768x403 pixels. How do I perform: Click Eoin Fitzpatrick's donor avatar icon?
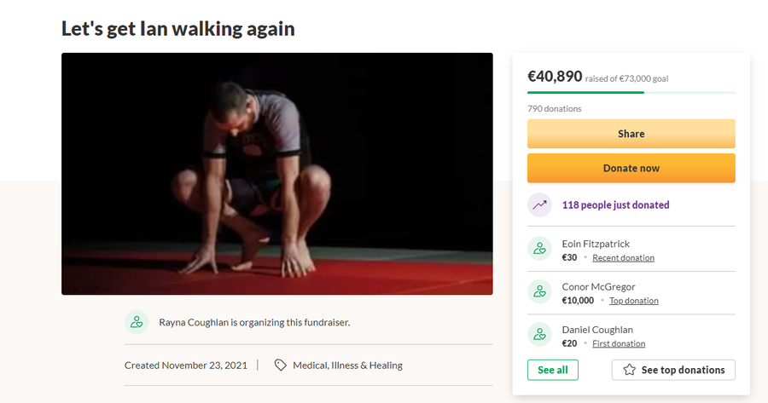(x=539, y=249)
